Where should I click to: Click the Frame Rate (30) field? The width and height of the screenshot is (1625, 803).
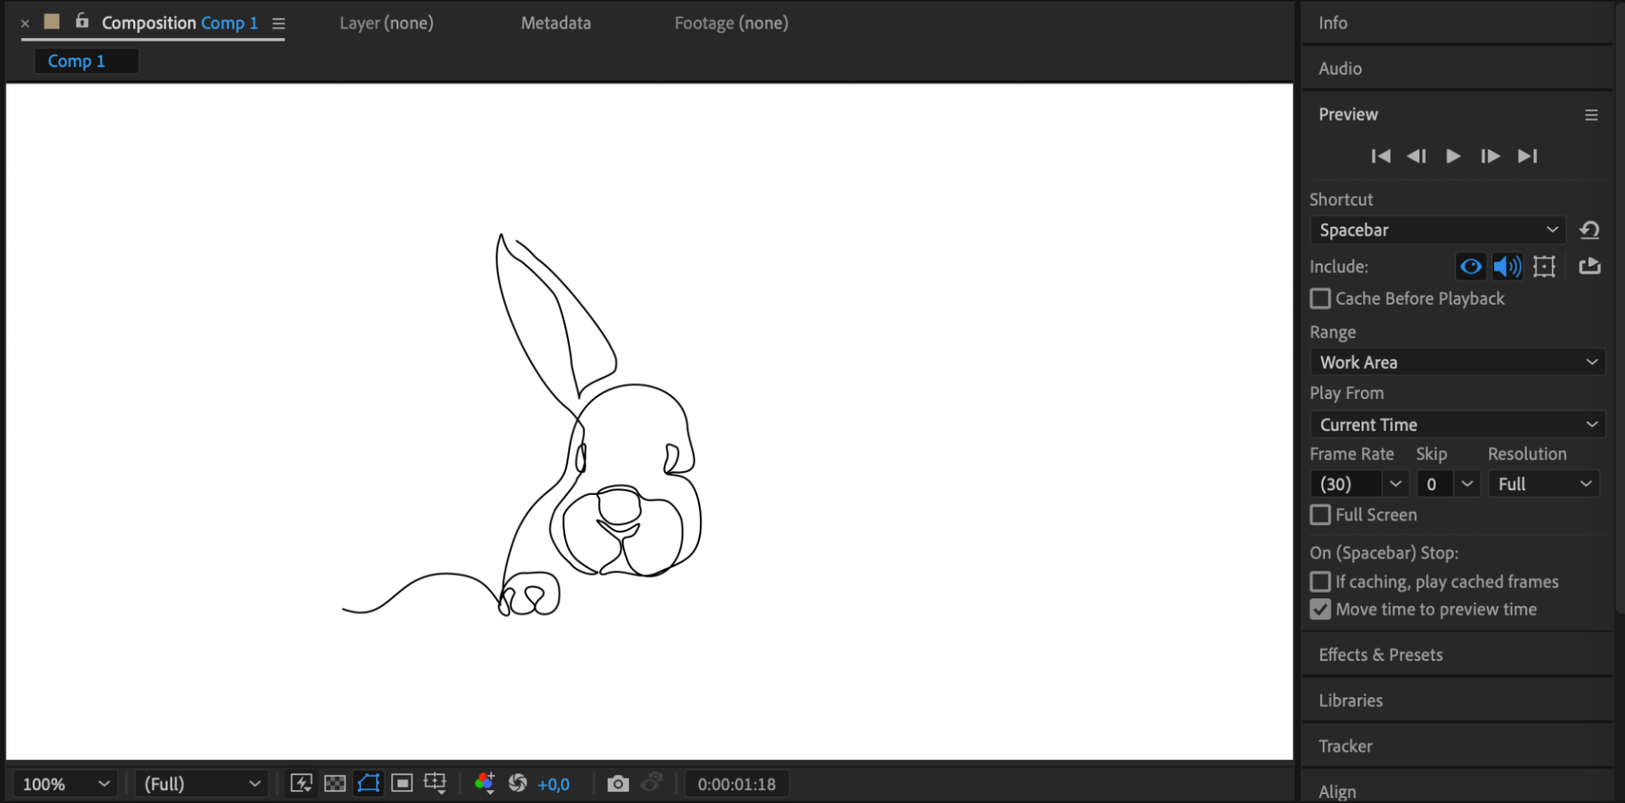tap(1345, 484)
